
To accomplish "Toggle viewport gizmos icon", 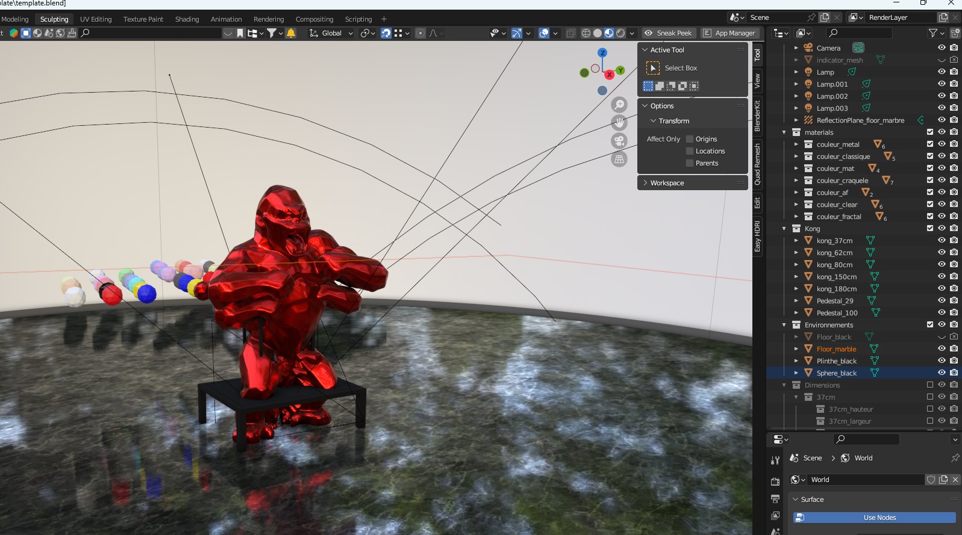I will 517,33.
